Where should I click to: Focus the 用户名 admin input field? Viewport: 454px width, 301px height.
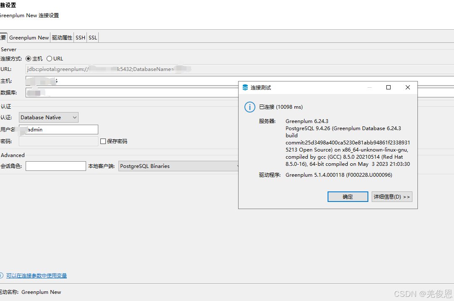point(58,130)
